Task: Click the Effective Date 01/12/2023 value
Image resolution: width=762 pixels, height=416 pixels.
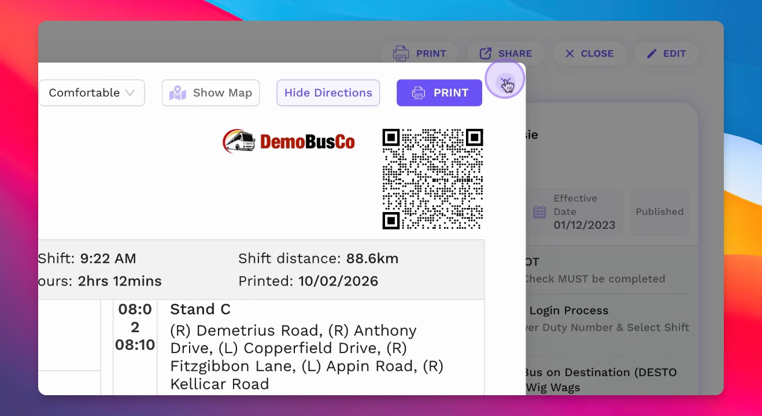Action: coord(585,225)
